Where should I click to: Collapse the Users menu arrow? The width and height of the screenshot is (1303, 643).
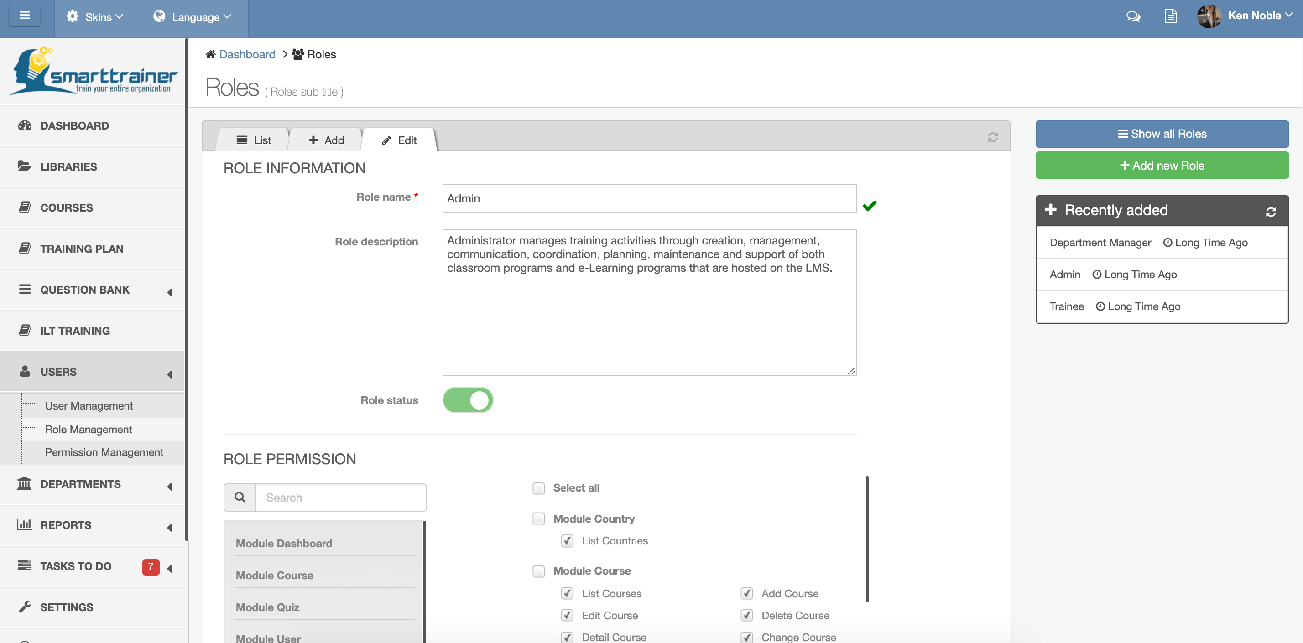169,374
